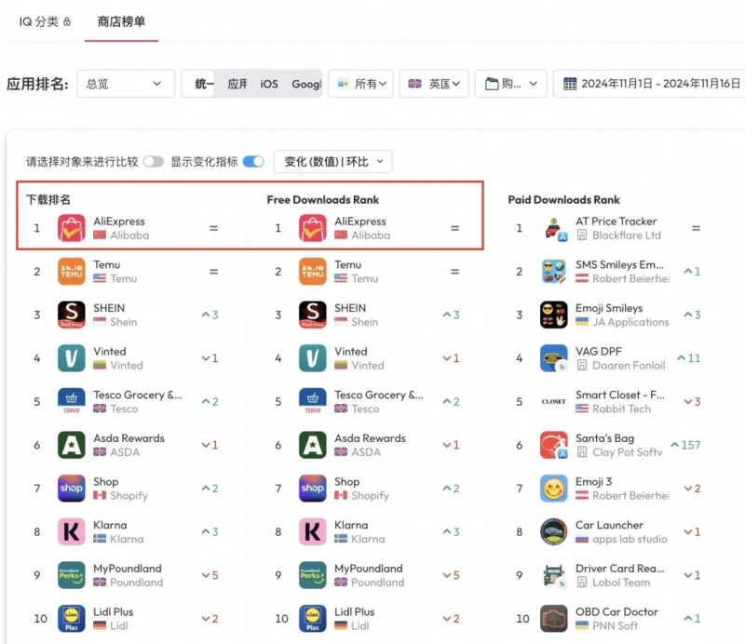Click the Lidl Plus icon in the downloads ranking
This screenshot has width=745, height=644.
(72, 618)
